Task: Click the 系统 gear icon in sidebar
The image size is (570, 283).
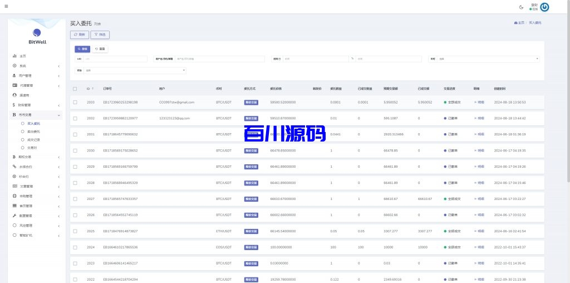Action: point(14,66)
